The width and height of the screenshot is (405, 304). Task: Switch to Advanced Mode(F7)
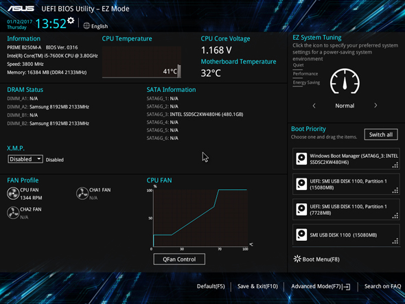click(x=316, y=286)
